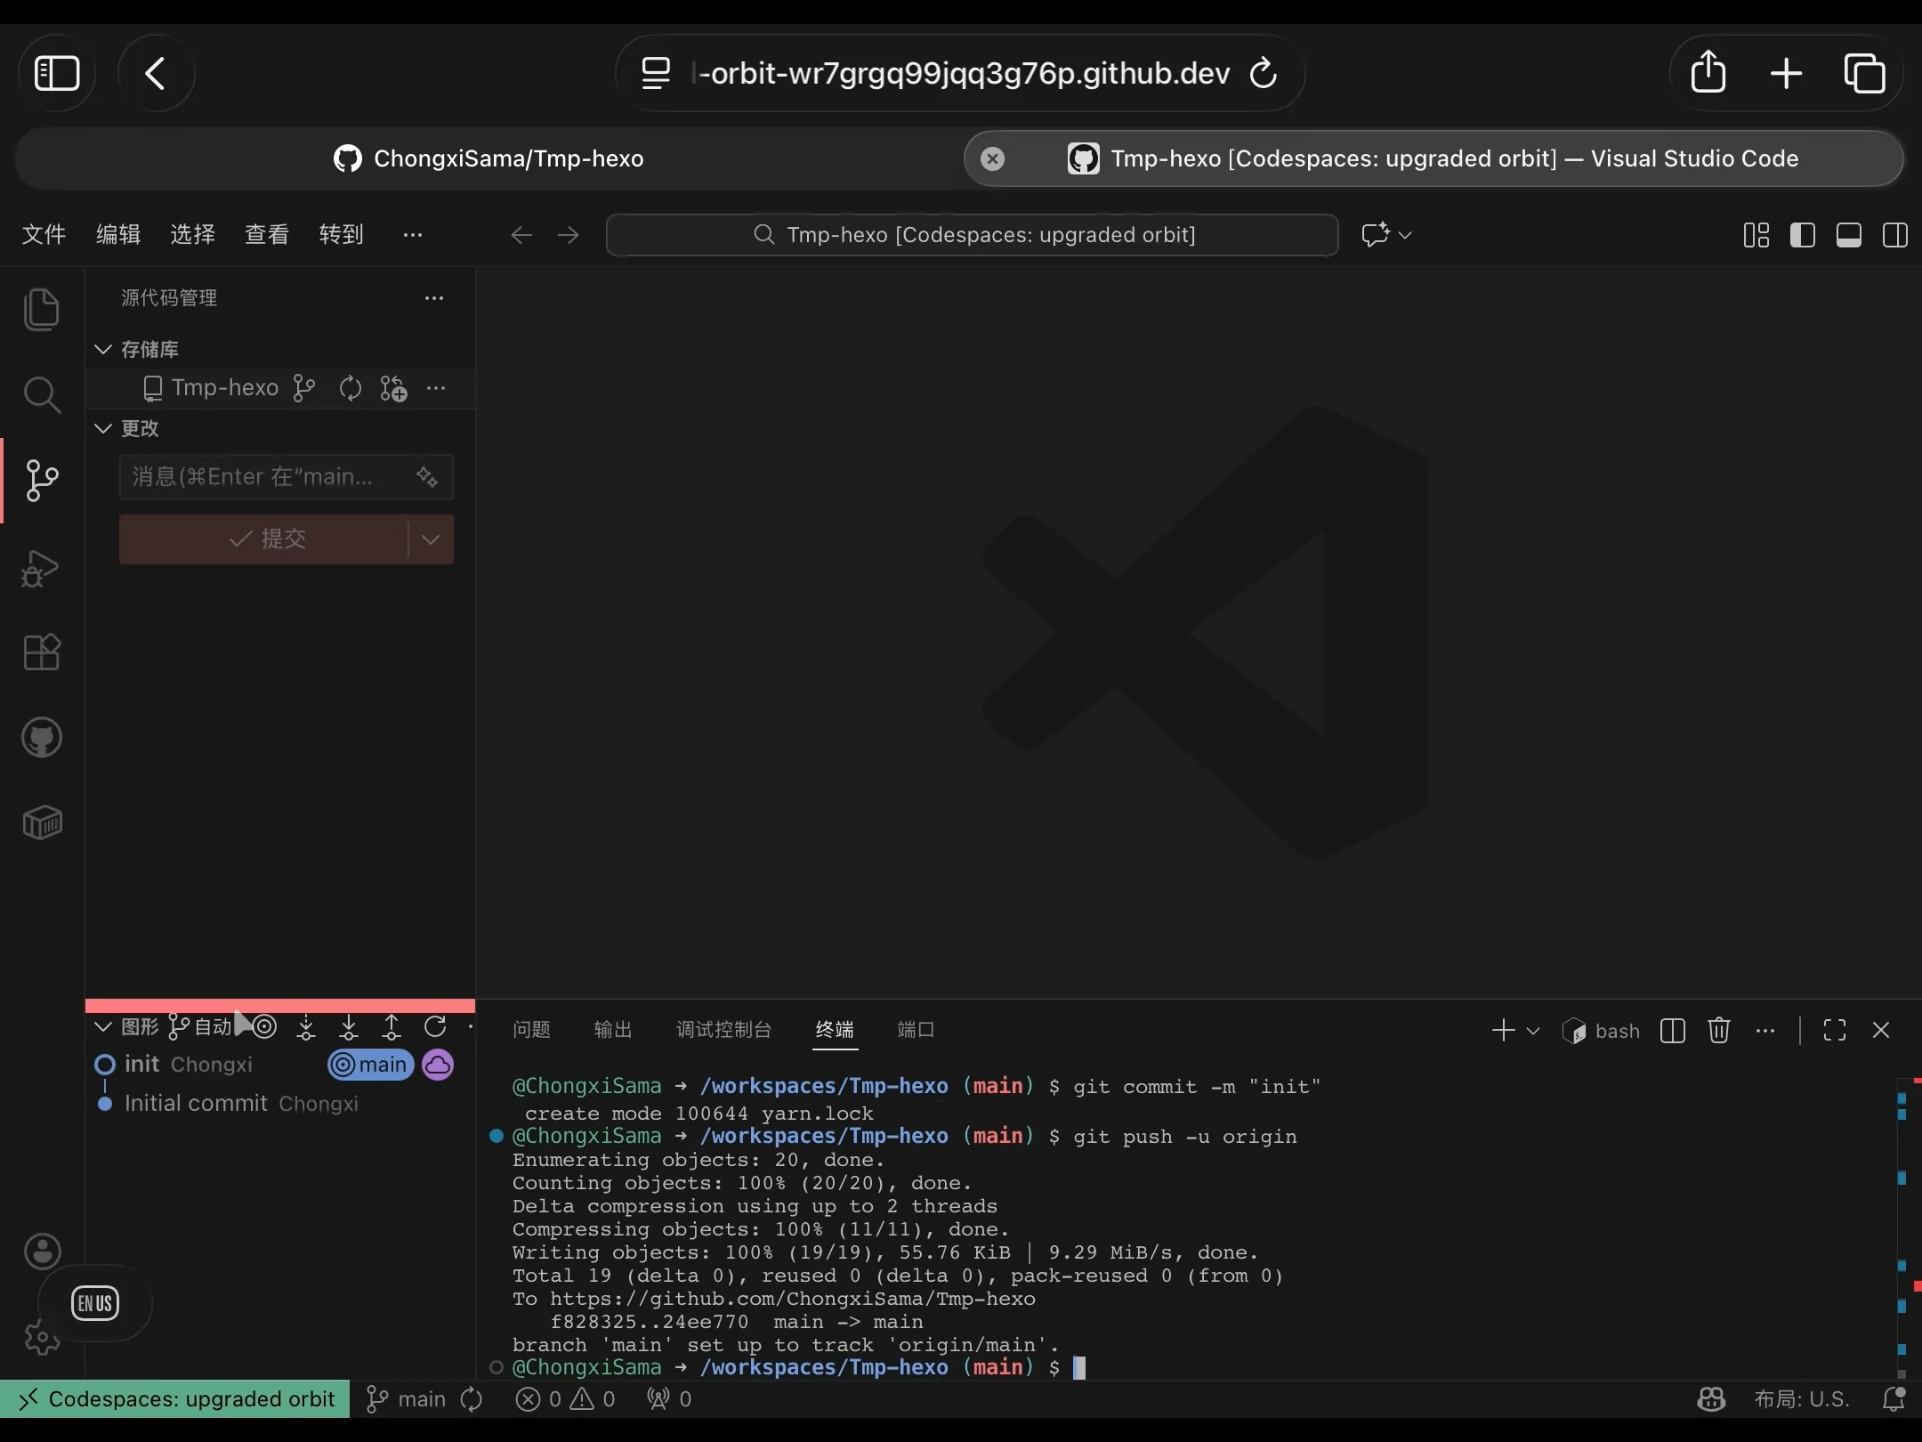
Task: Toggle the primary sidebar visibility
Action: (x=1805, y=234)
